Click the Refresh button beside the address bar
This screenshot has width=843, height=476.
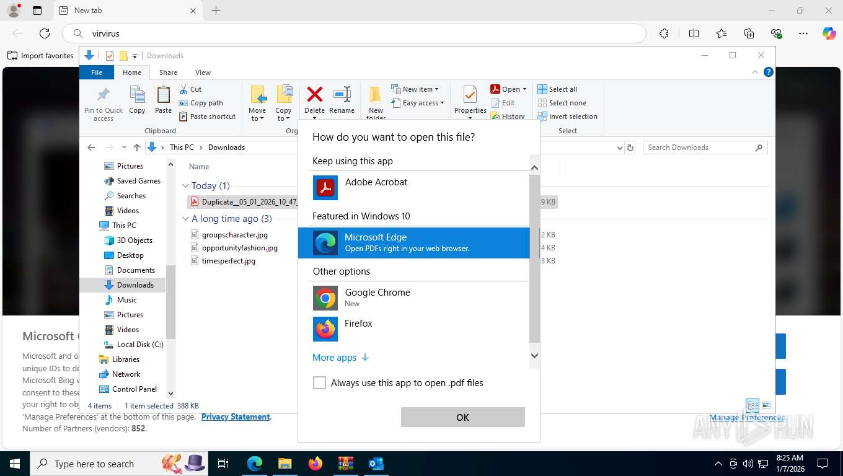(x=630, y=148)
